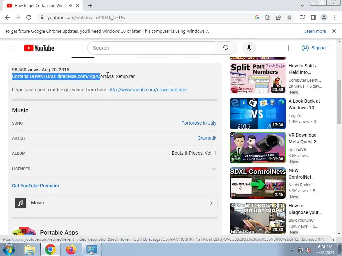Reload the YouTube page
This screenshot has height=256, width=342.
click(29, 17)
